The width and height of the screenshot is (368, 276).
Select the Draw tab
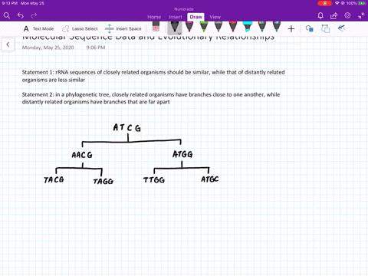[x=195, y=17]
